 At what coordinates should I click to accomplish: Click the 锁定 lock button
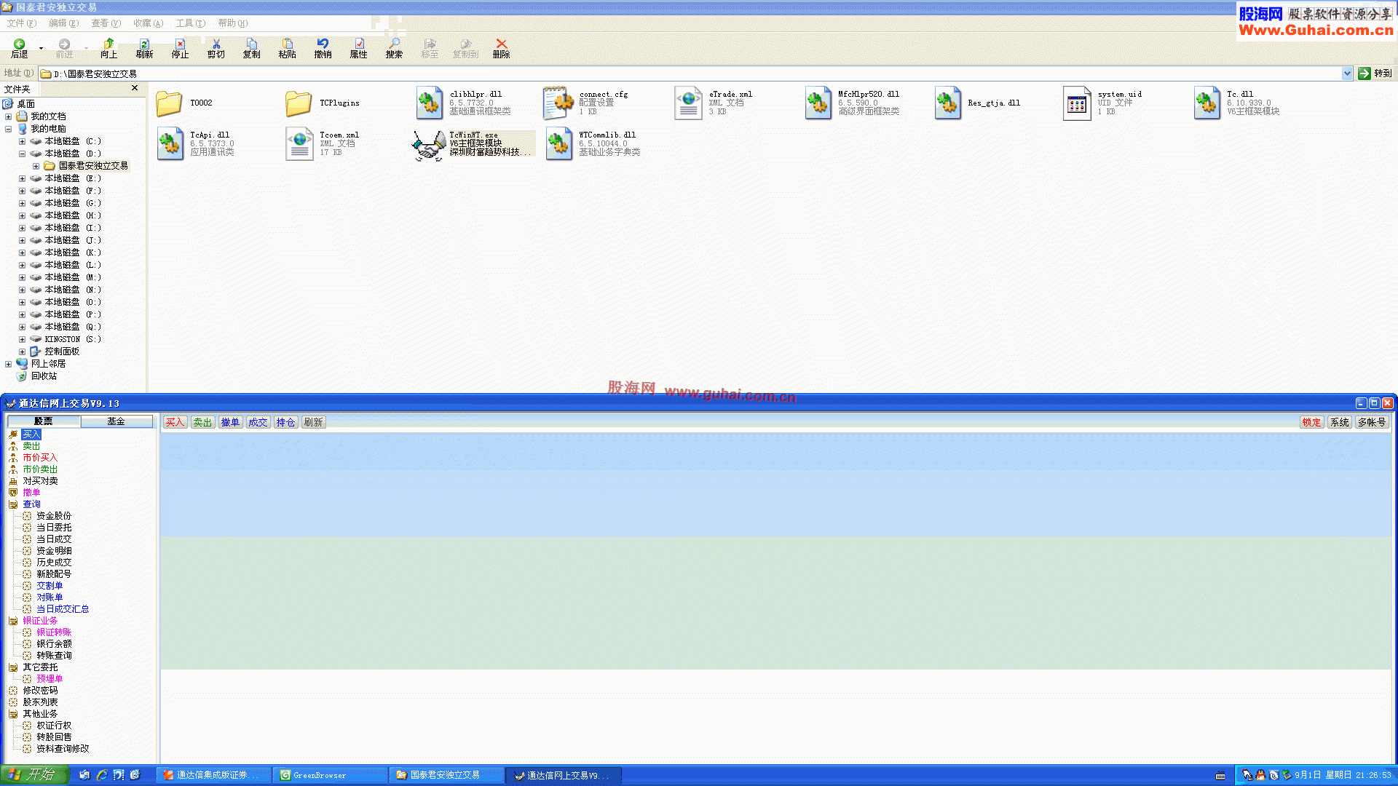point(1311,422)
